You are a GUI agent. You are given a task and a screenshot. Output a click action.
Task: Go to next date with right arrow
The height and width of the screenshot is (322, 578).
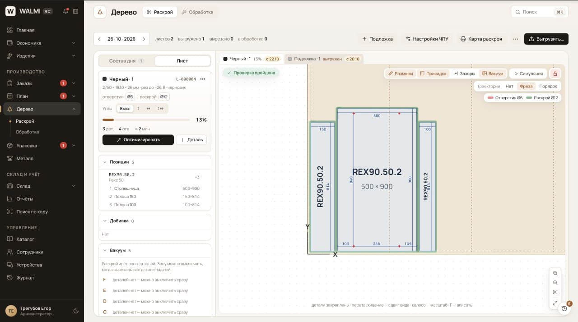(144, 39)
